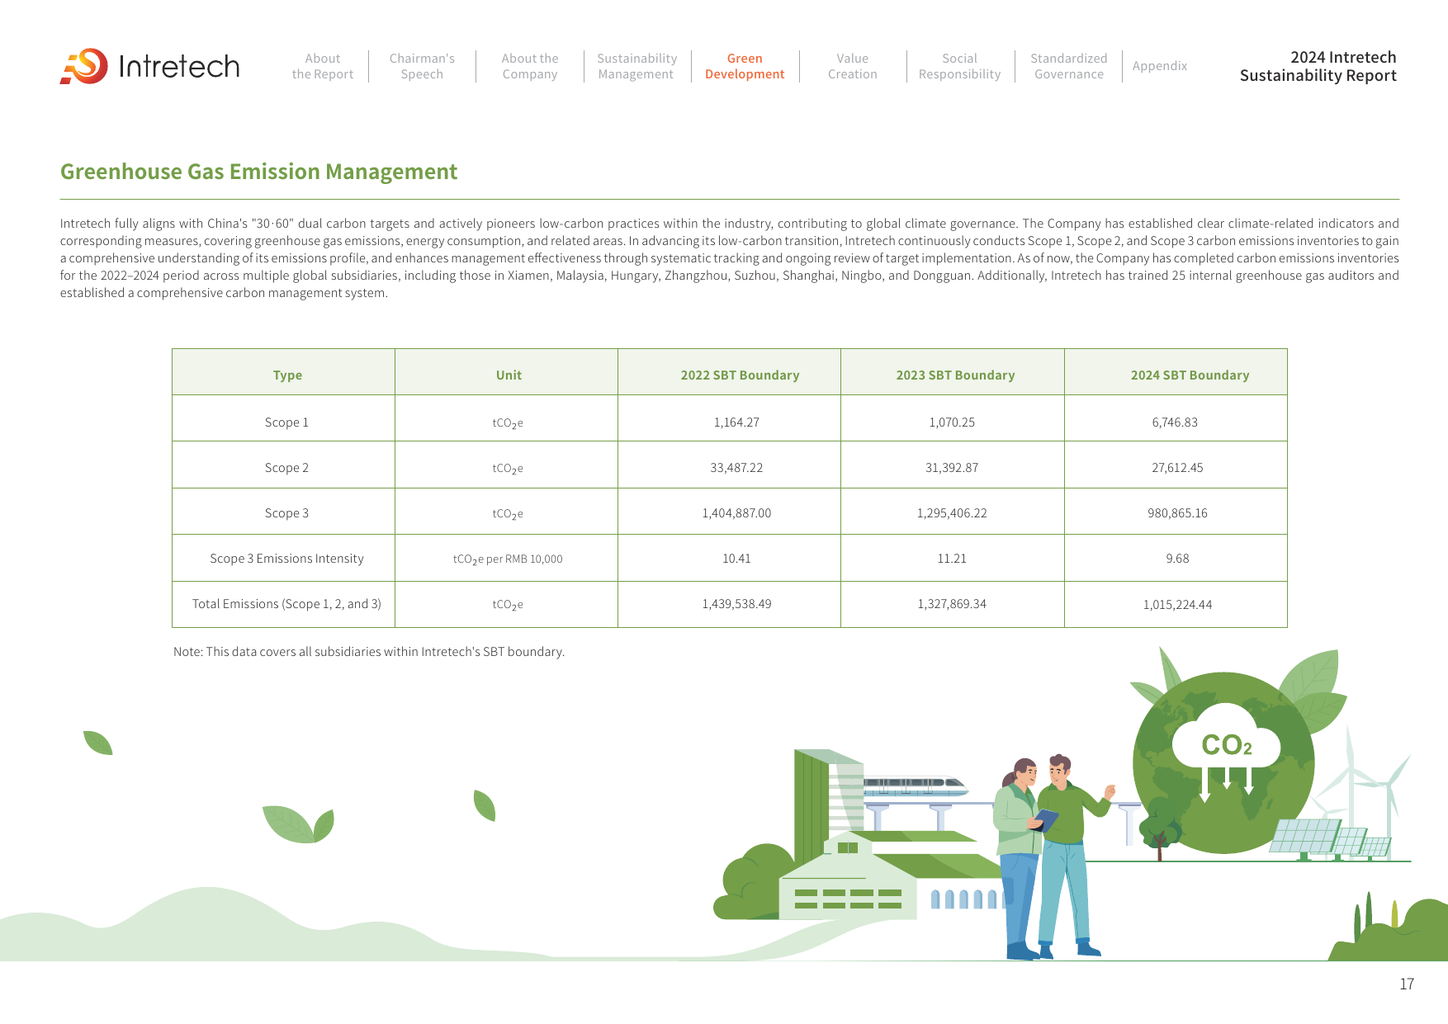
Task: Click the tCO2e per RMB 10,000 unit
Action: tap(508, 559)
